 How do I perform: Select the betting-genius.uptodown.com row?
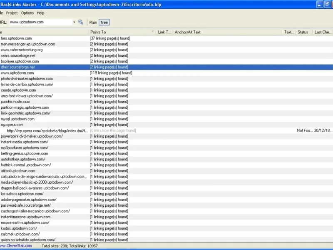166,153
